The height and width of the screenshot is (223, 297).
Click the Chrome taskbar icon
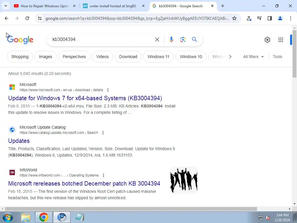(x=44, y=217)
